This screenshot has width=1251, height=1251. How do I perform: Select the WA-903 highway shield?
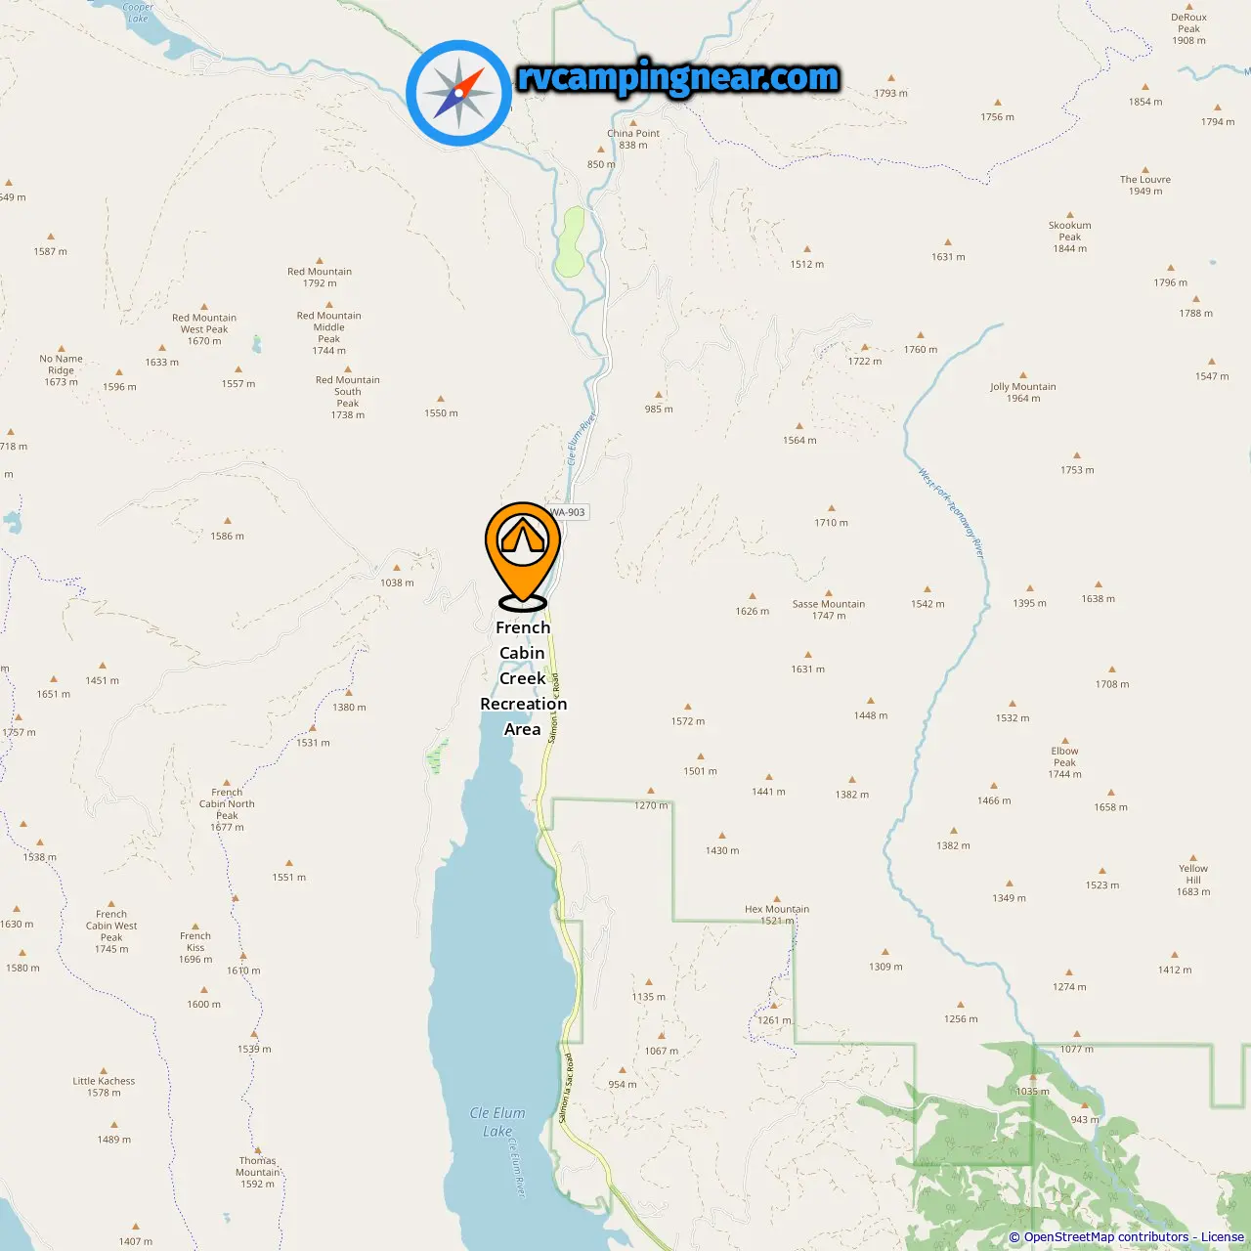pos(568,512)
